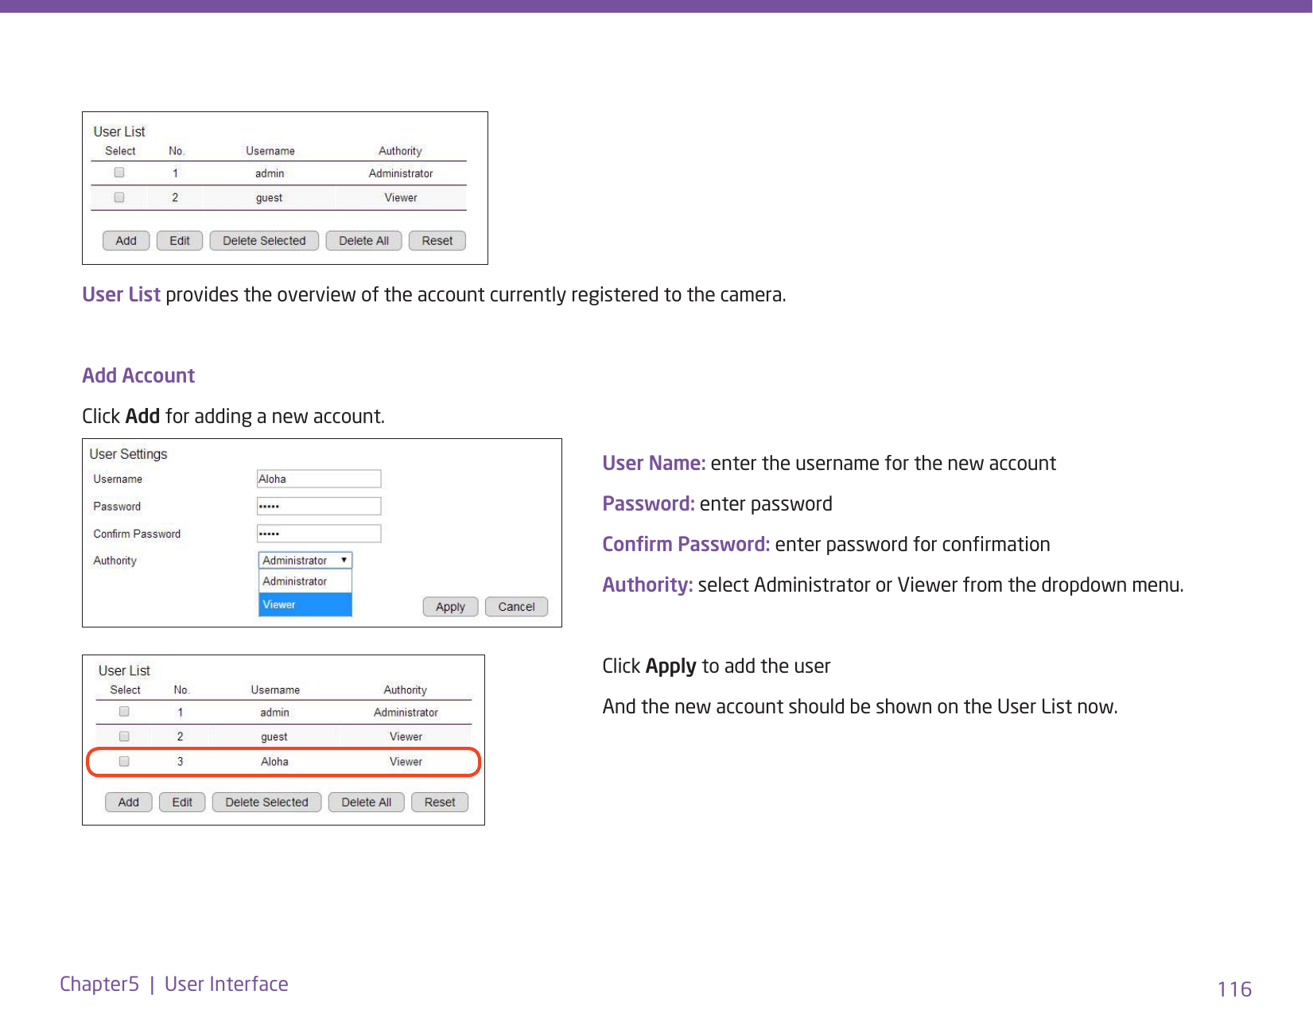Click Add button in bottom User List

129,802
